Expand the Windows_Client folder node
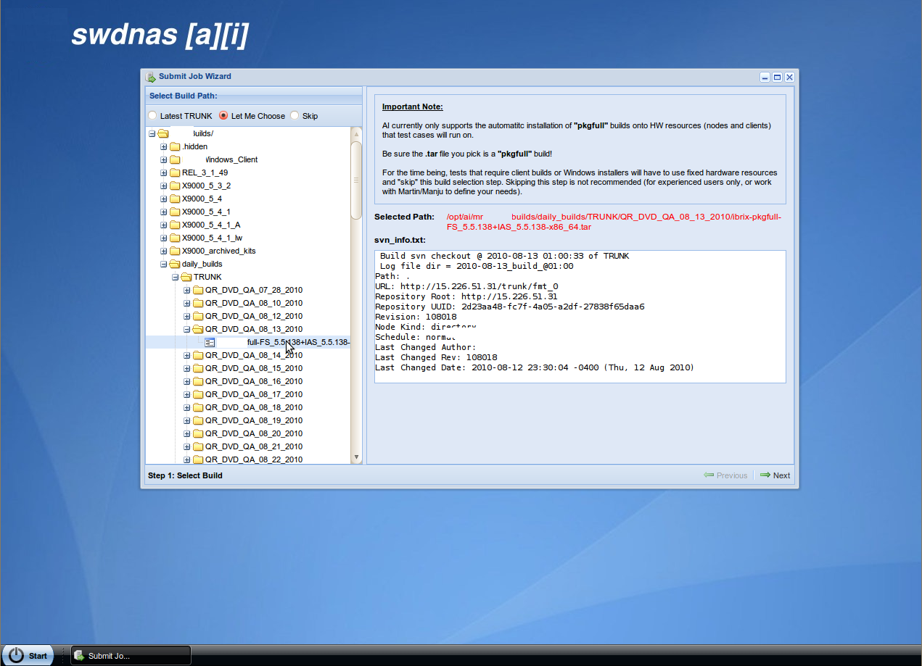This screenshot has height=666, width=922. (x=164, y=159)
